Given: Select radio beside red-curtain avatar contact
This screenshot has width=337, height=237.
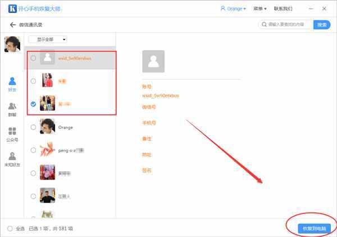Looking at the screenshot, I should pyautogui.click(x=33, y=173).
